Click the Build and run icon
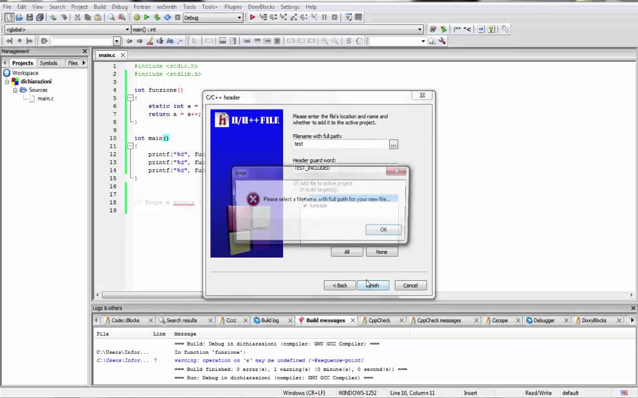Screen dimensions: 638x398 [157, 18]
